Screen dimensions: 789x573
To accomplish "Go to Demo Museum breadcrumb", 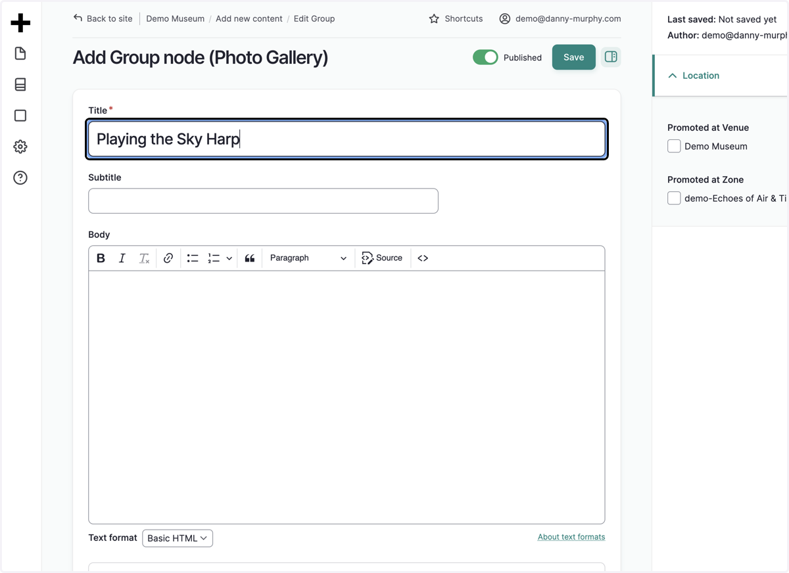I will pyautogui.click(x=175, y=18).
